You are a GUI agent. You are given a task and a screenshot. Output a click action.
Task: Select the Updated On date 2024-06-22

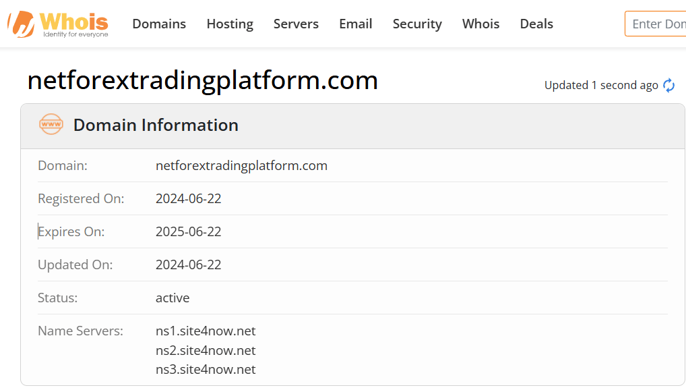coord(189,264)
